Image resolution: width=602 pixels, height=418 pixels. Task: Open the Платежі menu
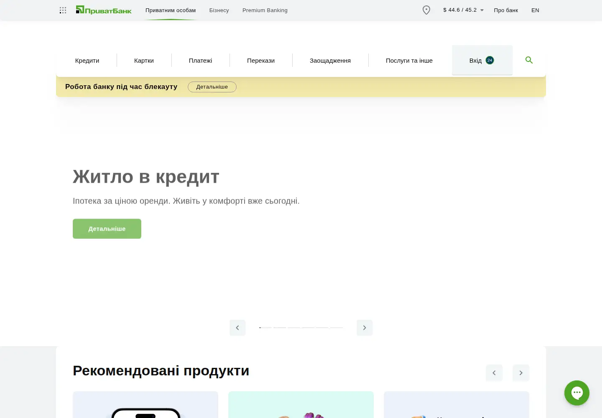(200, 61)
